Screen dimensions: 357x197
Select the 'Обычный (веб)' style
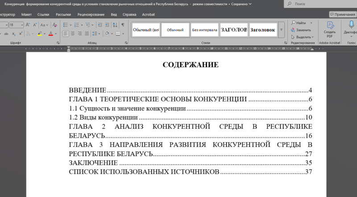[x=146, y=30]
